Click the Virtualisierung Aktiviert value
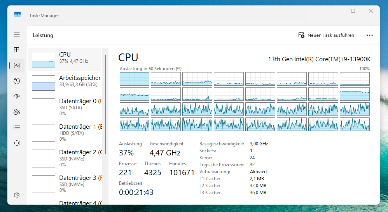This screenshot has height=212, width=388. coord(259,172)
